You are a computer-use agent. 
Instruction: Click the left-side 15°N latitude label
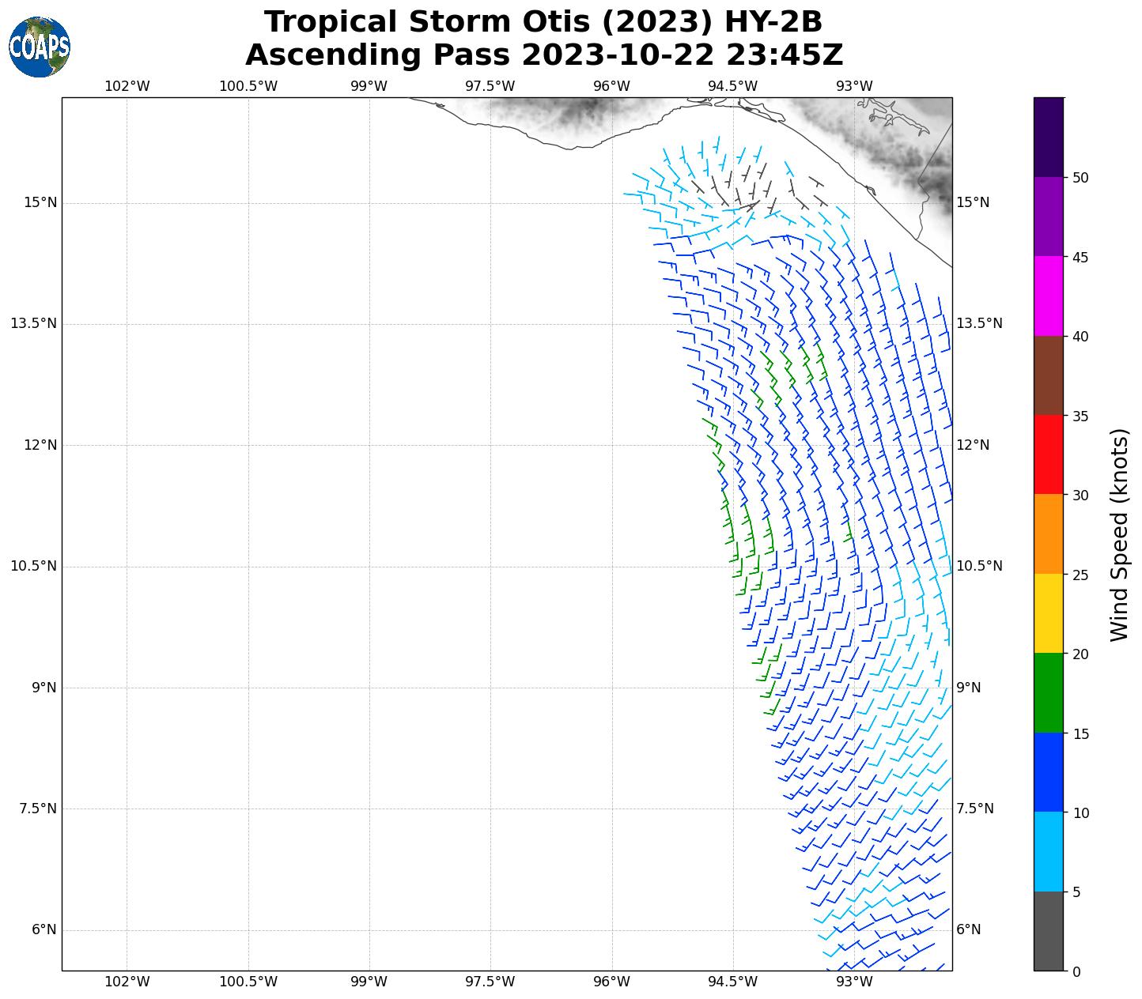40,202
